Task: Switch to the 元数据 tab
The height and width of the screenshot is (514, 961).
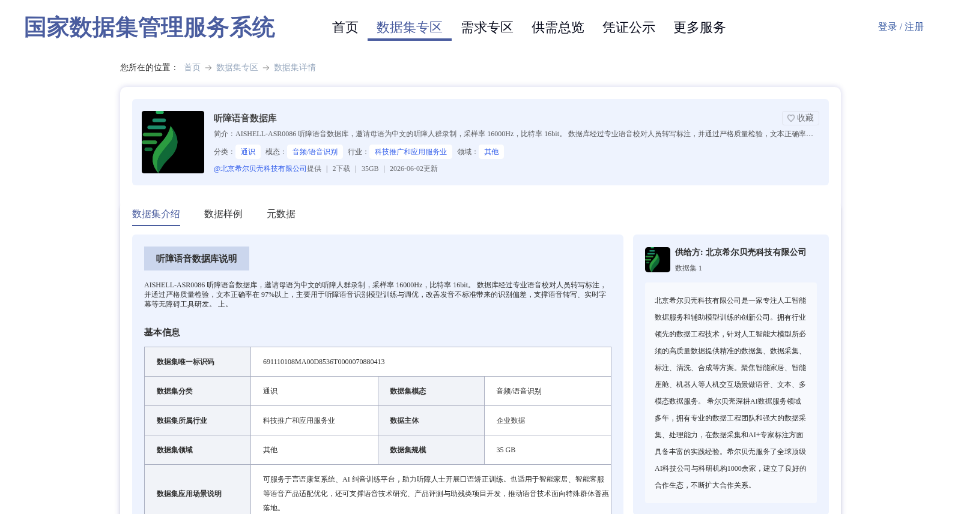Action: coord(281,214)
